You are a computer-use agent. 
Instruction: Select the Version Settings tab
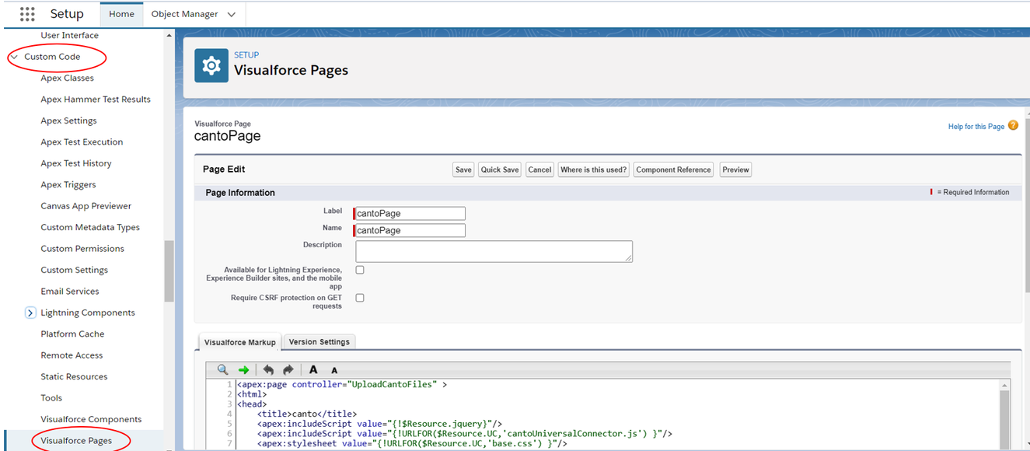(x=319, y=341)
